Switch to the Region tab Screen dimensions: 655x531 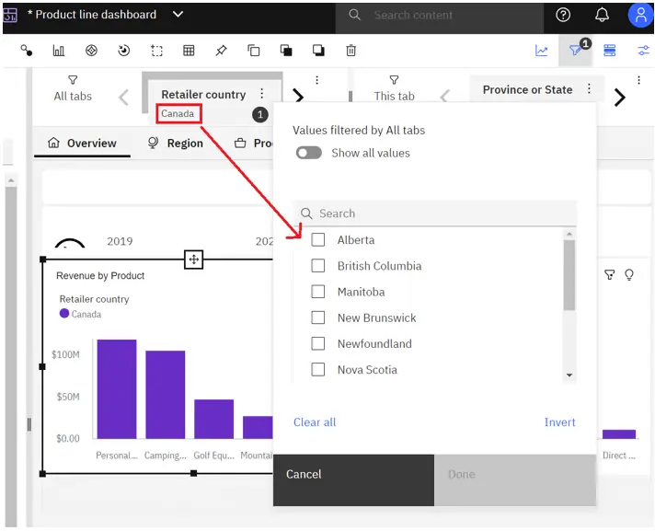pos(176,144)
